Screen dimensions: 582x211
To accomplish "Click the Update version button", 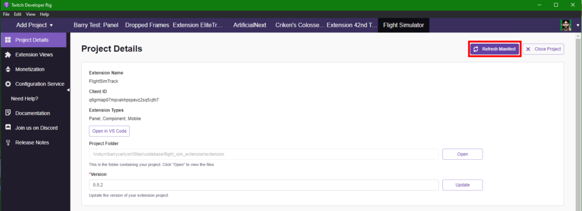I will tap(463, 185).
